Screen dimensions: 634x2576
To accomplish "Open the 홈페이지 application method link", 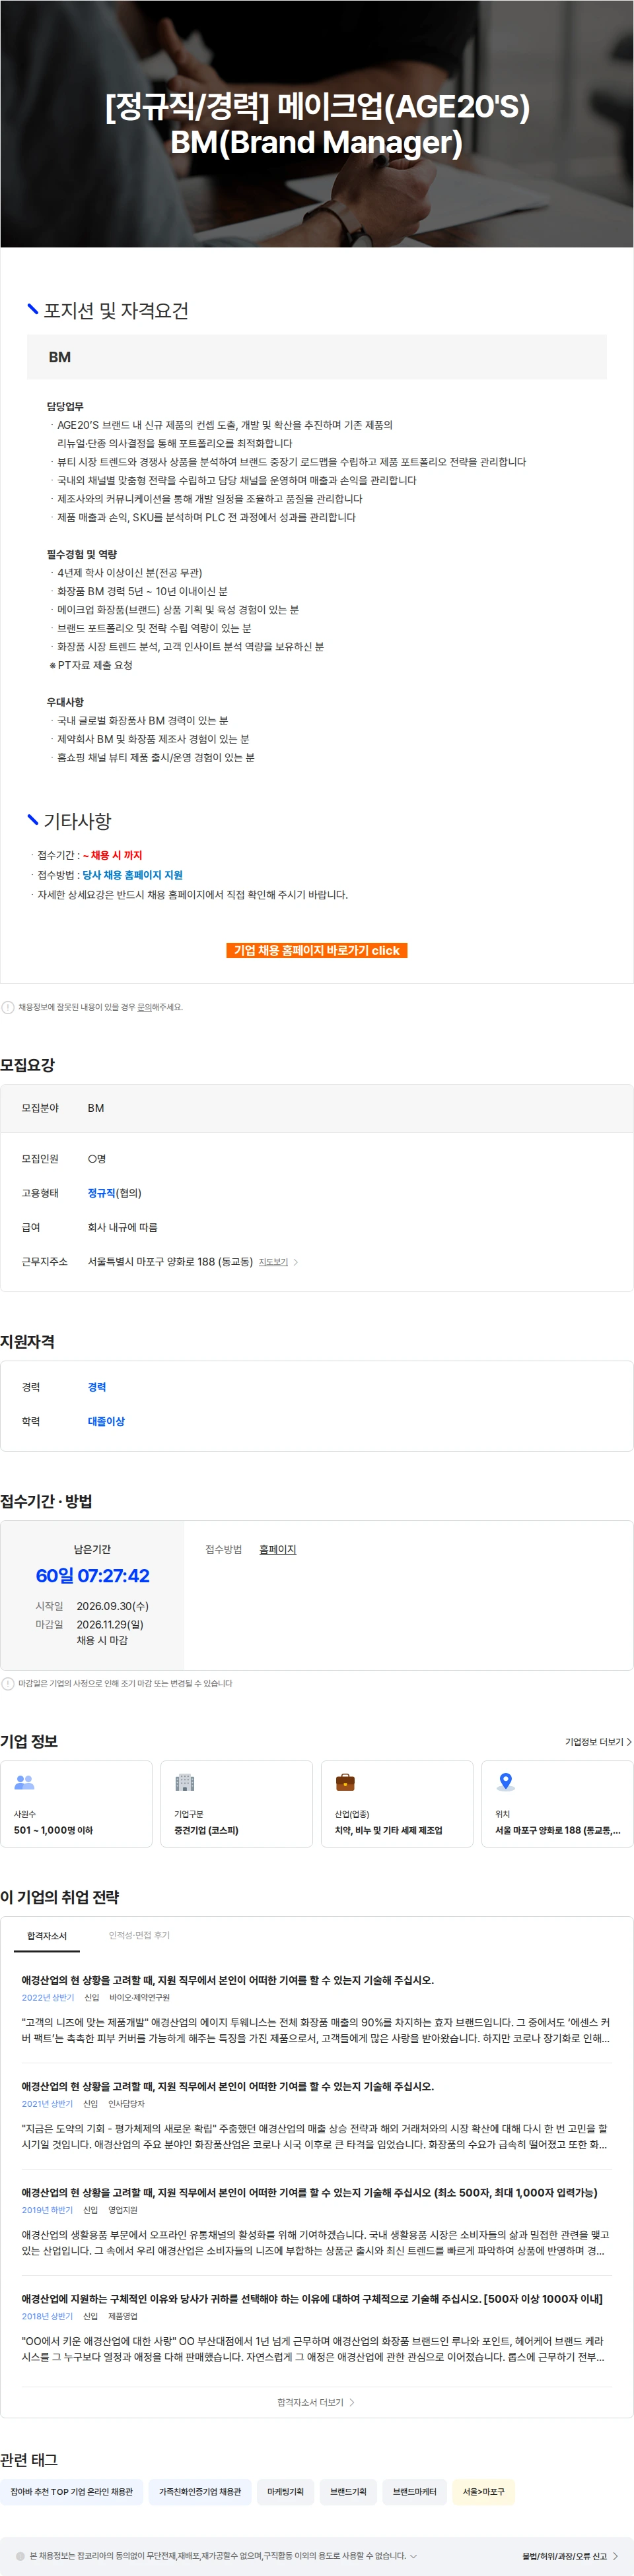I will 277,1549.
